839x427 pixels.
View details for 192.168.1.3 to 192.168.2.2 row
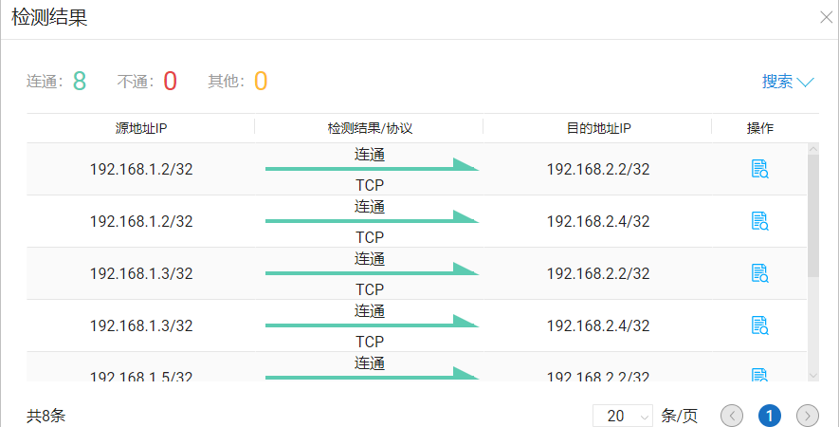759,273
